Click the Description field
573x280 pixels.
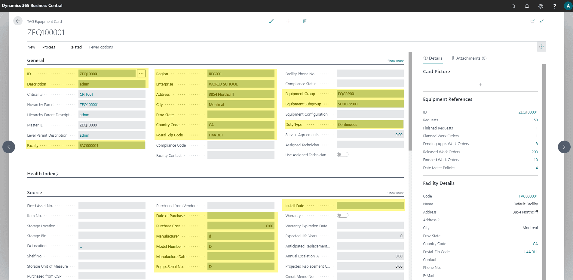(x=112, y=84)
